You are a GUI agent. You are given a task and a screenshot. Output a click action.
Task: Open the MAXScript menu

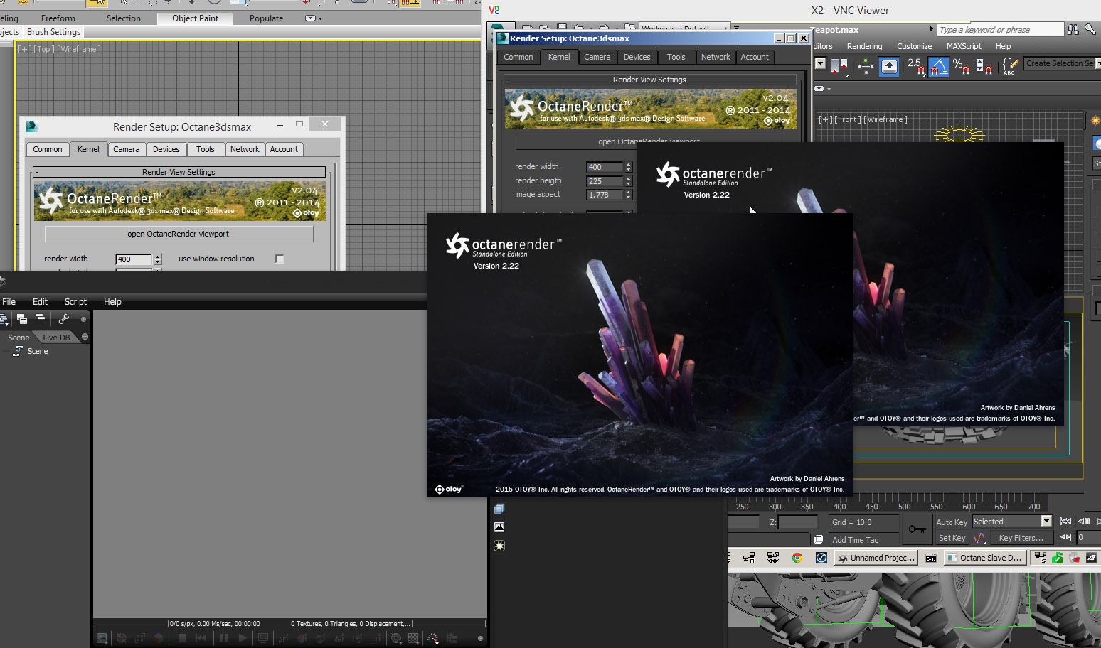point(964,46)
